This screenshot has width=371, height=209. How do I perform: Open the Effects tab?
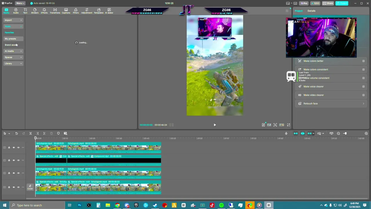(x=44, y=11)
